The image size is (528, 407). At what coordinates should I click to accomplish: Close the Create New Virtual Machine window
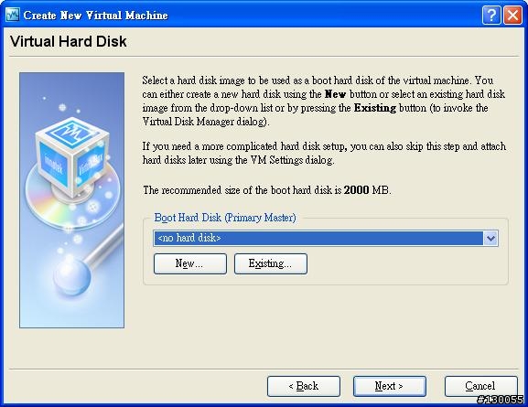click(512, 16)
